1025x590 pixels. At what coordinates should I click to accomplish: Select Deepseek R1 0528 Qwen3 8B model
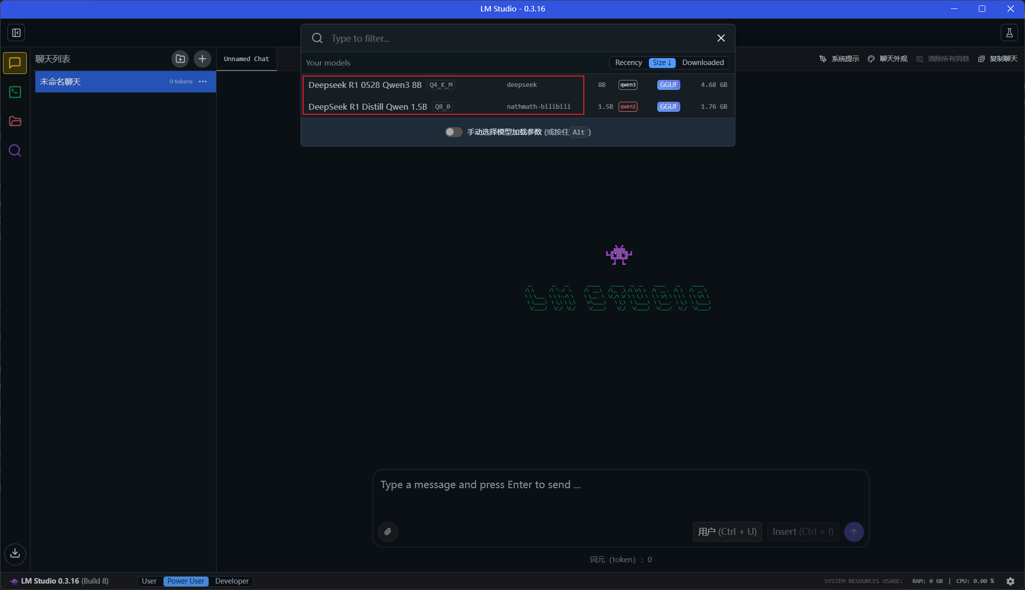click(518, 85)
